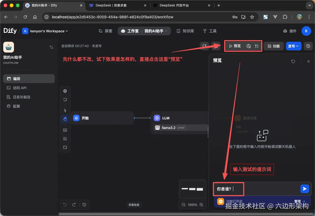The height and width of the screenshot is (216, 315).
Task: Select the pointer cursor tool
Action: [x=65, y=110]
